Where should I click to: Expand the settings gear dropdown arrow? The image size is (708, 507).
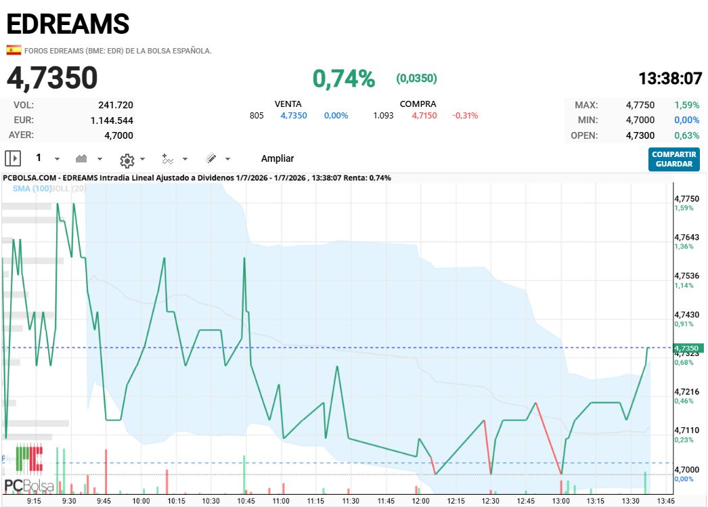143,159
